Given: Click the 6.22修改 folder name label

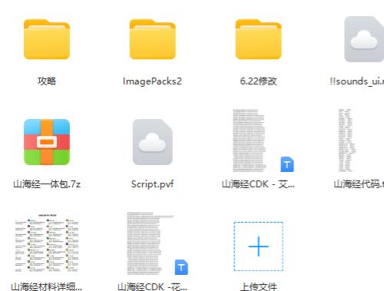Looking at the screenshot, I should tap(259, 81).
